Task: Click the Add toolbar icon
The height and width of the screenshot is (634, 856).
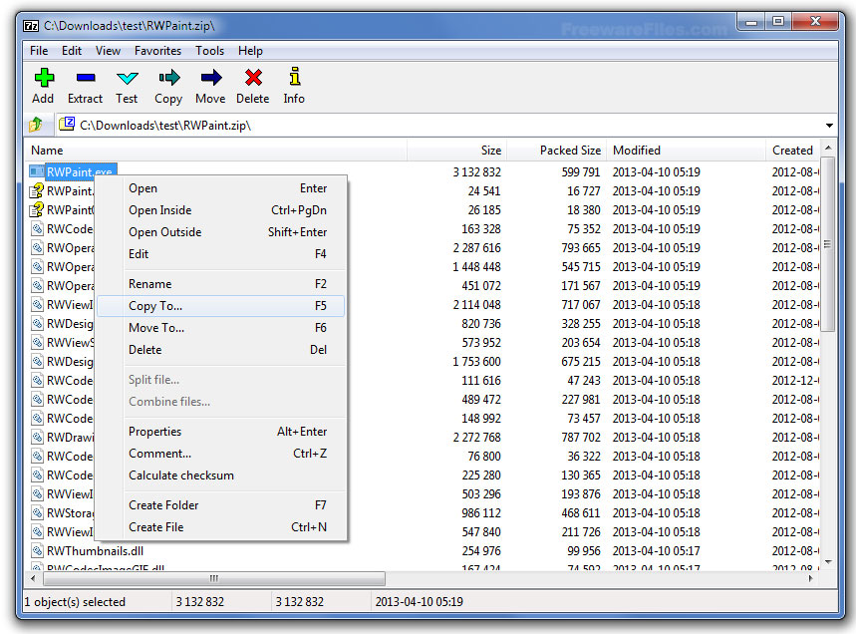Action: point(43,78)
